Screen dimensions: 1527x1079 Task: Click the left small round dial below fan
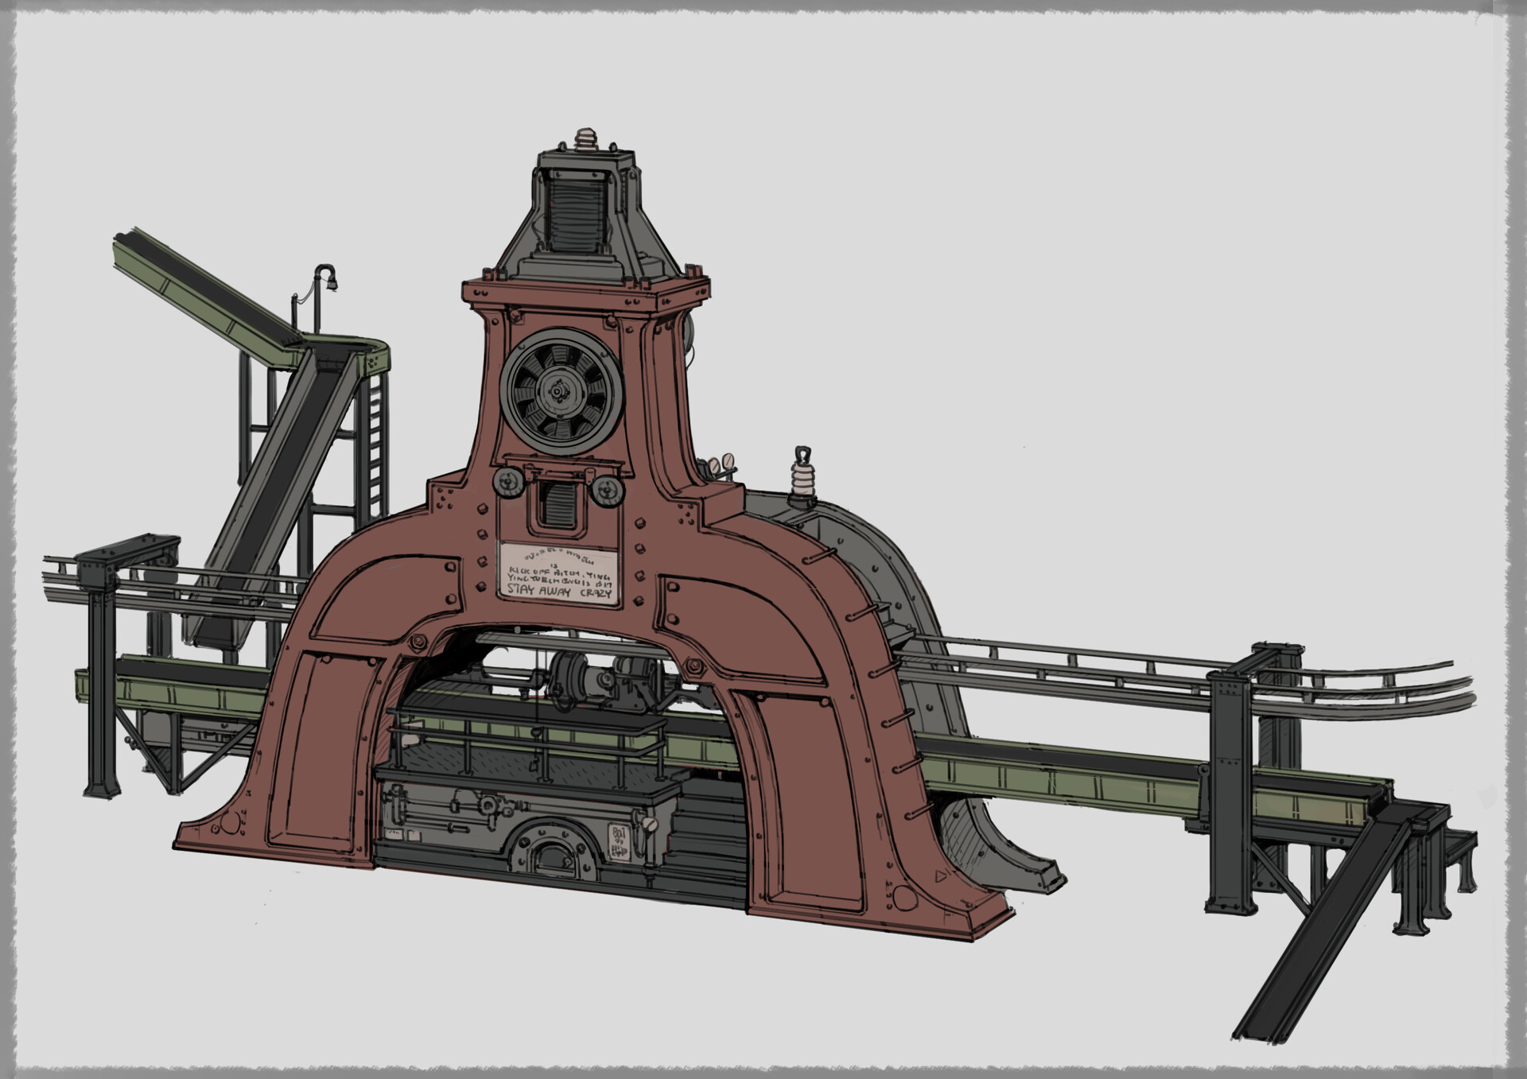tap(511, 483)
